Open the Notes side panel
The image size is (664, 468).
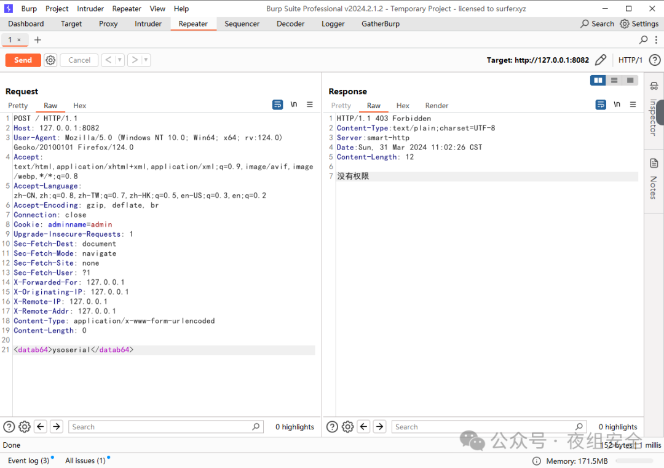pyautogui.click(x=654, y=179)
